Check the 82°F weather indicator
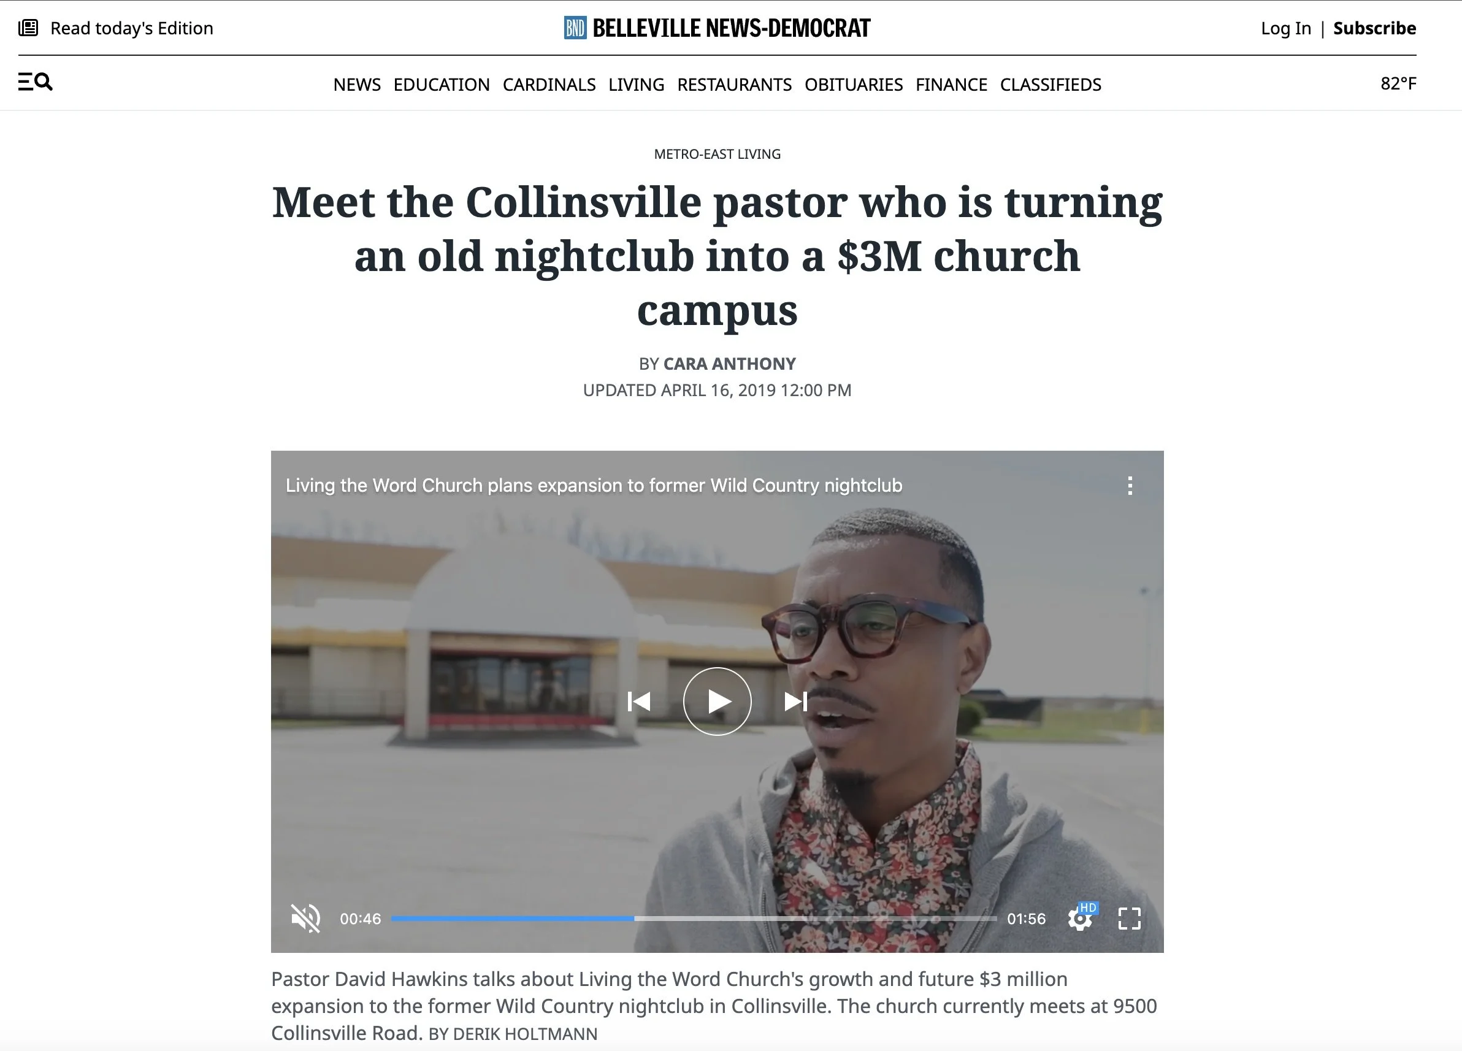This screenshot has width=1462, height=1051. (1398, 83)
